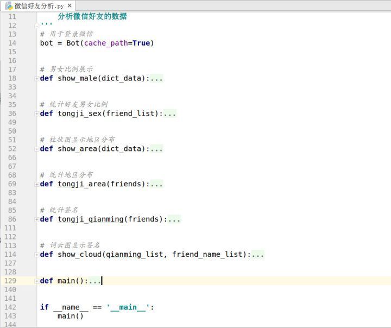Click the comment # 词云图显示签名
391x328 pixels.
coord(70,245)
